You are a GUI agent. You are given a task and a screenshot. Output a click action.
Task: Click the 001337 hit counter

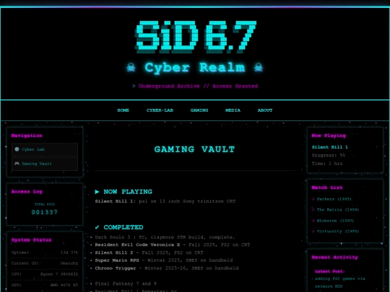pyautogui.click(x=45, y=212)
